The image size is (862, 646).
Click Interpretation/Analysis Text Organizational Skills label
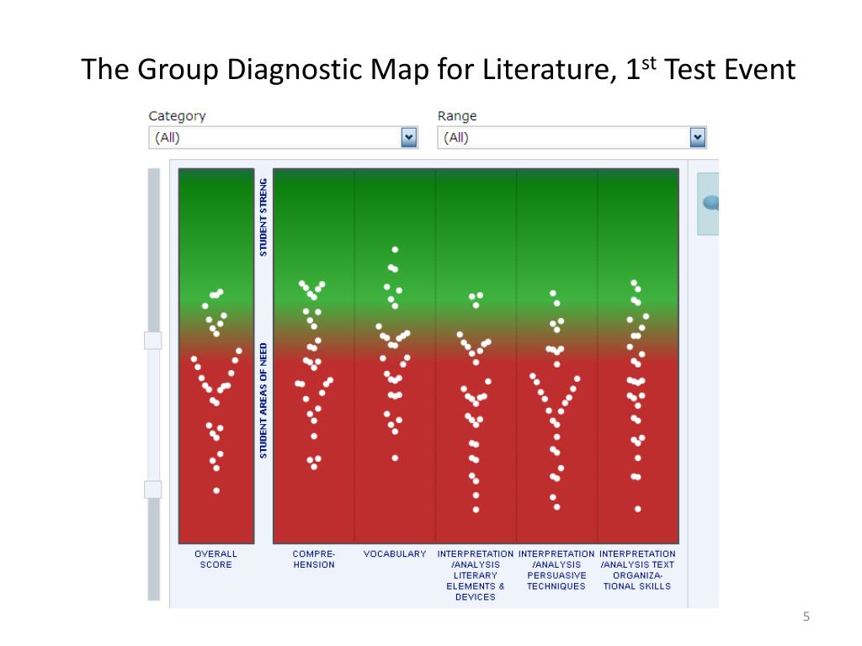click(x=637, y=569)
